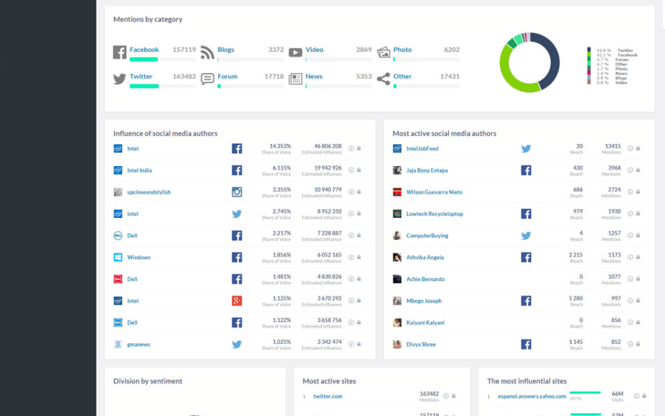Screen dimensions: 665x416
Task: Click the Facebook icon in Intel 14.353% row
Action: (x=237, y=149)
